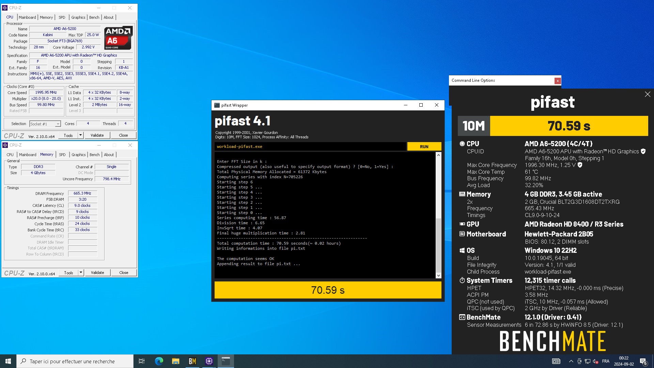Open Task View in the taskbar
The image size is (654, 368).
click(142, 361)
